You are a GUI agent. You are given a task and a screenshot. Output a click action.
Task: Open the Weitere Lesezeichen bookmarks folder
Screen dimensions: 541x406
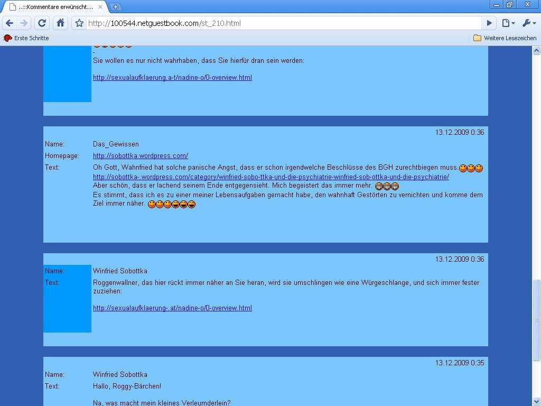505,38
